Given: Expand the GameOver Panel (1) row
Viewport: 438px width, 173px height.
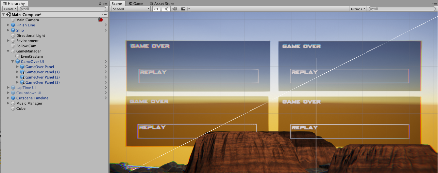Looking at the screenshot, I should click(17, 72).
